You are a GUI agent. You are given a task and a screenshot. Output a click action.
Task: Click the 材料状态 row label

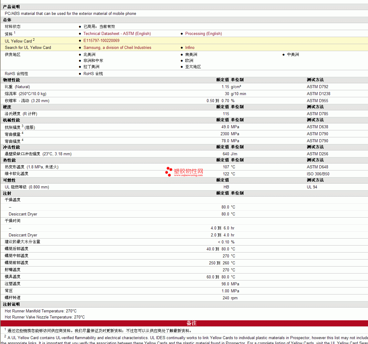click(x=13, y=27)
